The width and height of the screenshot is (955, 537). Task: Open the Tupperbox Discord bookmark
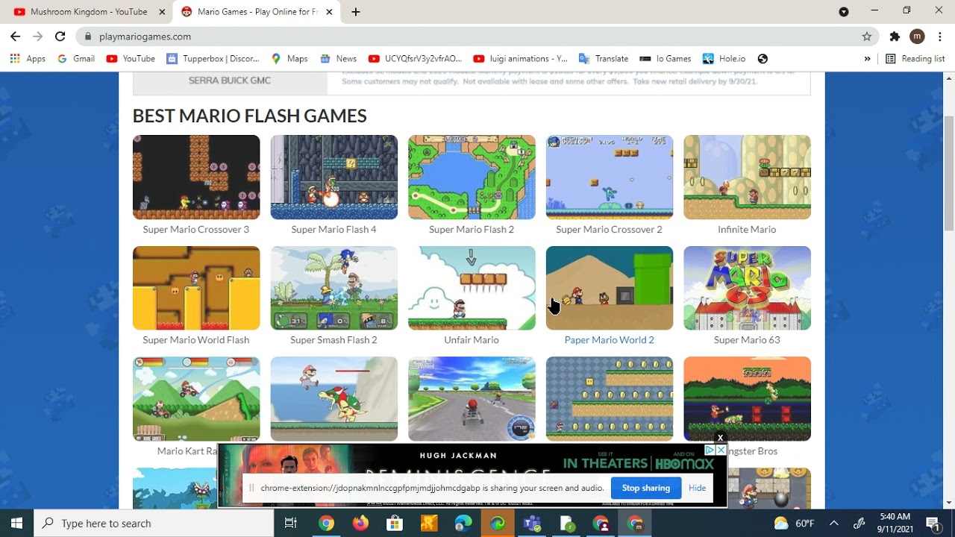click(213, 59)
